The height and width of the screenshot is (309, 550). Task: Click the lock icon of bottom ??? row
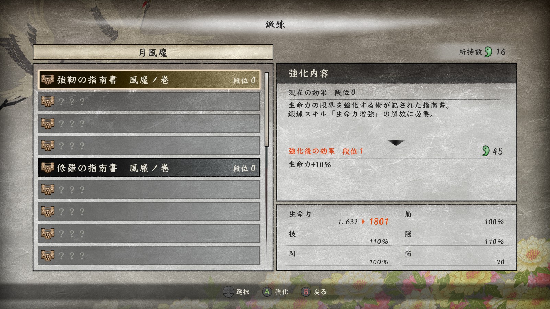(x=48, y=256)
